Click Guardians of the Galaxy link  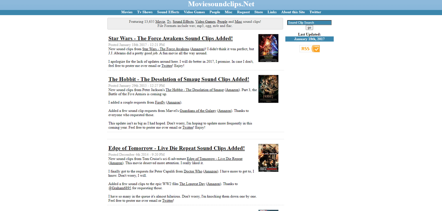[x=198, y=111]
